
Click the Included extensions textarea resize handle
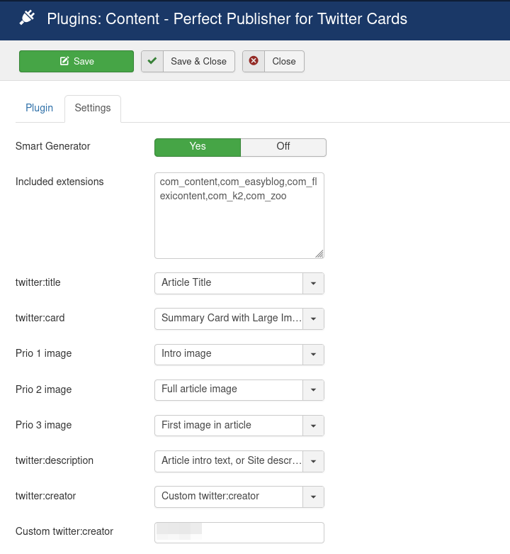[319, 254]
